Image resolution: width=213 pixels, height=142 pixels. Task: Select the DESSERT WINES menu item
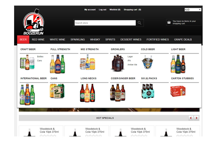131,39
